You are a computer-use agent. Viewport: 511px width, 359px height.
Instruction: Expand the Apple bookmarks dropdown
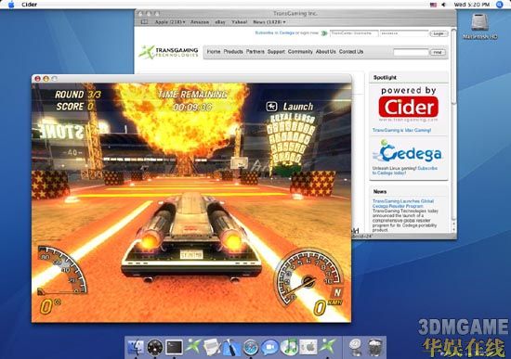170,22
